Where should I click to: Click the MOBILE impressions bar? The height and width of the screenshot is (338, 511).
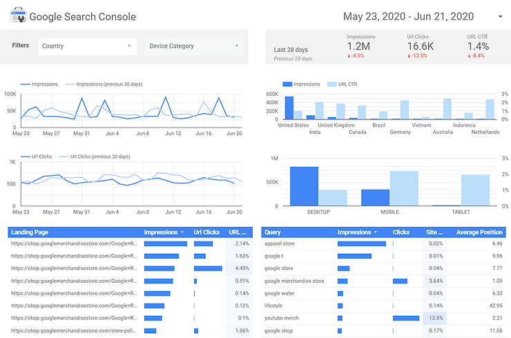(x=375, y=198)
